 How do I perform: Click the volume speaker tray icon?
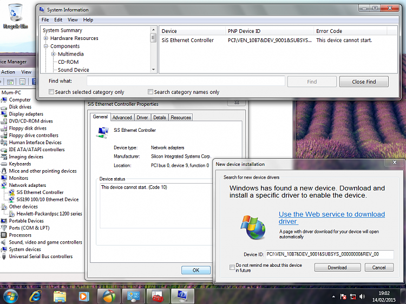pyautogui.click(x=362, y=297)
